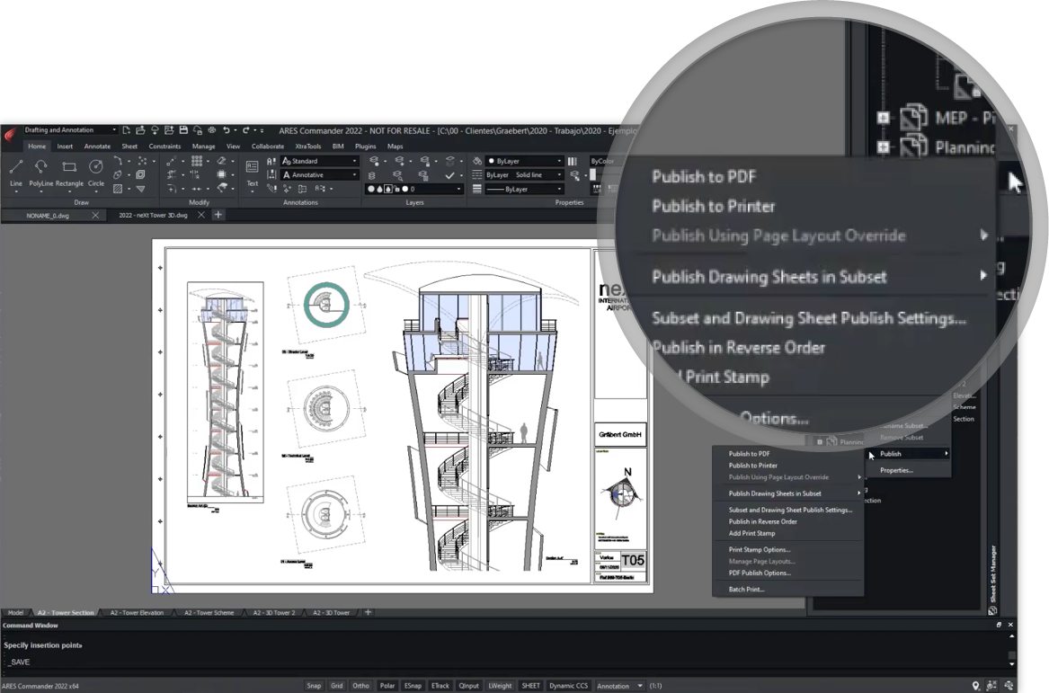Click the paint bucket icon in Properties panel
Viewport: 1049px width, 693px height.
(477, 161)
